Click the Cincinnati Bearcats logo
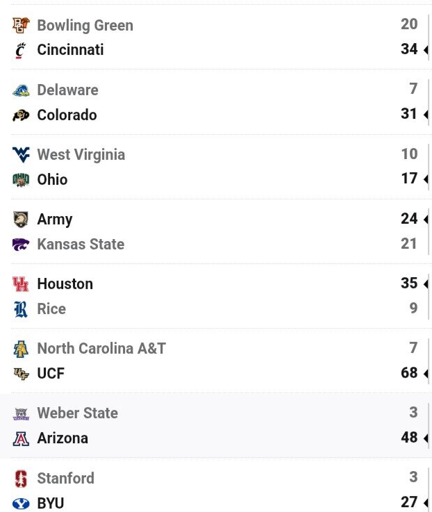Viewport: 432px width, 512px height. click(x=21, y=50)
